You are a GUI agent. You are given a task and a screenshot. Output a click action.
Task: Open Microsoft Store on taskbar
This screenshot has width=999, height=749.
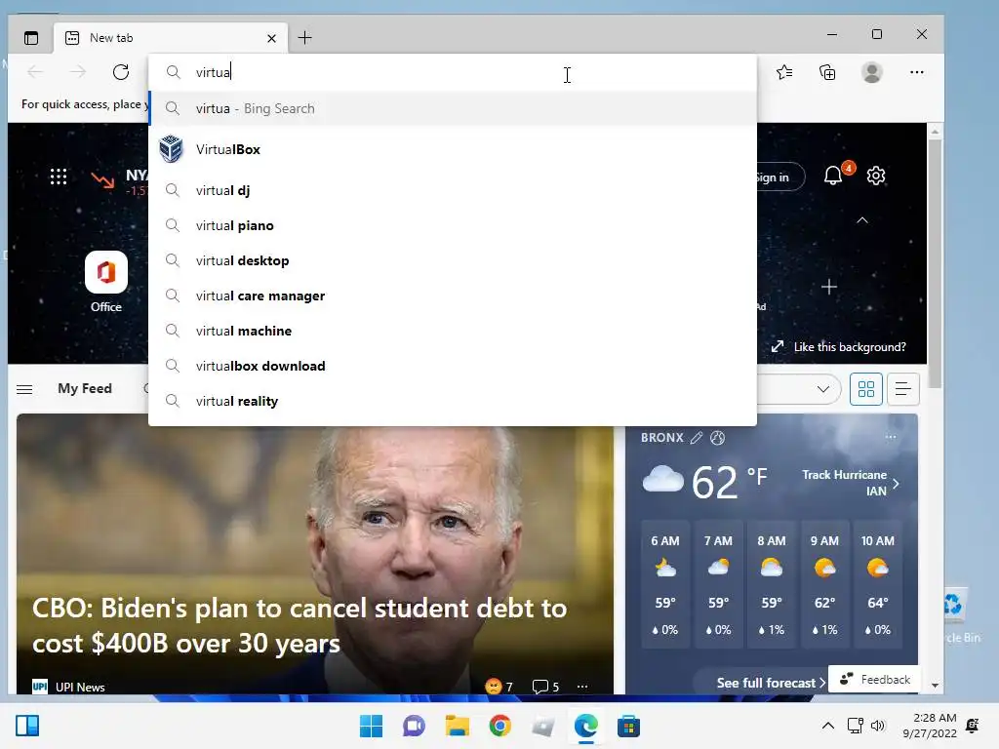click(628, 726)
